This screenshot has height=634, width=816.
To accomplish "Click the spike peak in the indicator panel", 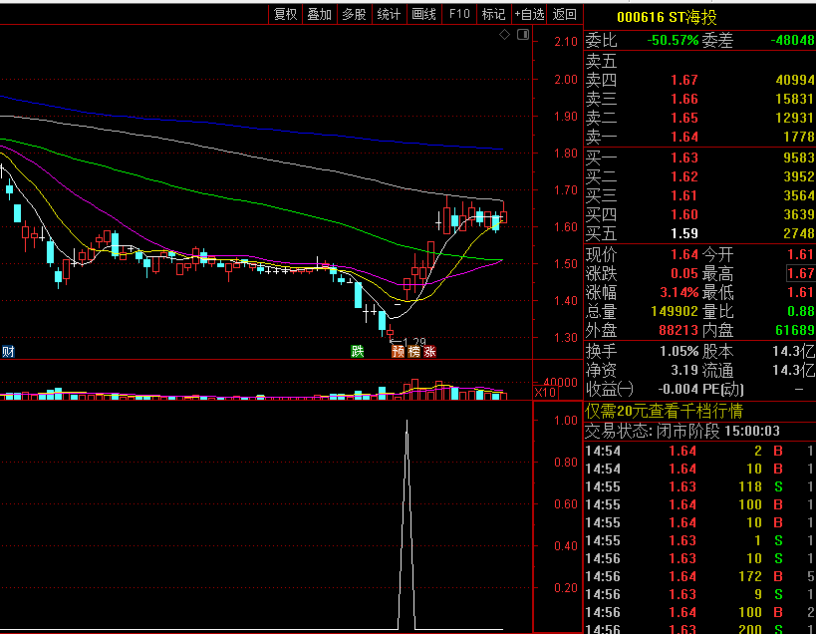I will 407,421.
